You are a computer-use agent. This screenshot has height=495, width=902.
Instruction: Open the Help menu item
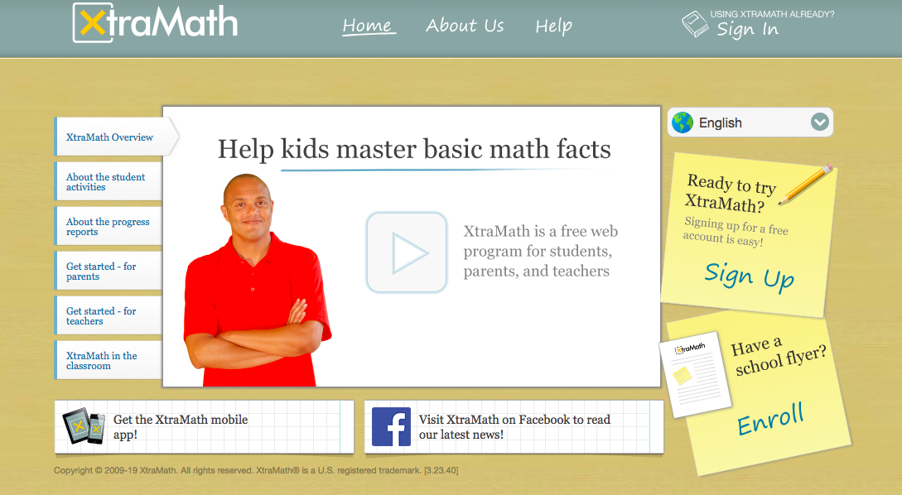(x=553, y=26)
